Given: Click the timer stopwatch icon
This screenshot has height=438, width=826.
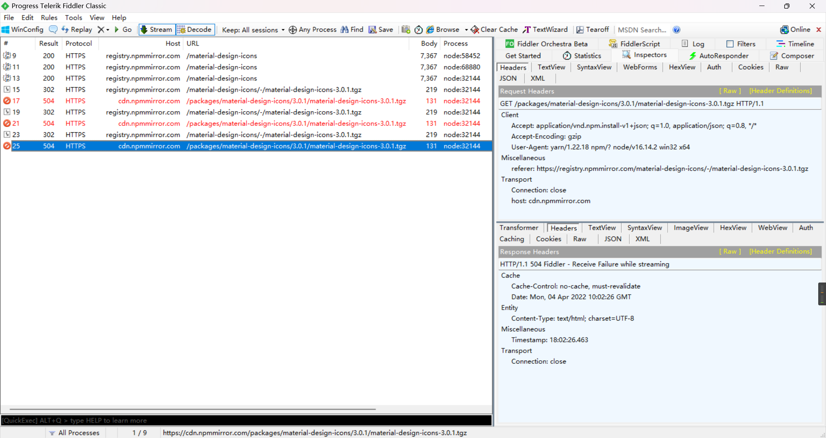Looking at the screenshot, I should point(419,30).
